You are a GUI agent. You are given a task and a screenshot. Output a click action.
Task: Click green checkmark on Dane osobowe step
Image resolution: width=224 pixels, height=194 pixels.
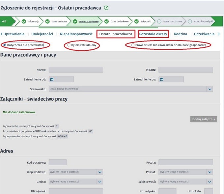[x=47, y=21]
